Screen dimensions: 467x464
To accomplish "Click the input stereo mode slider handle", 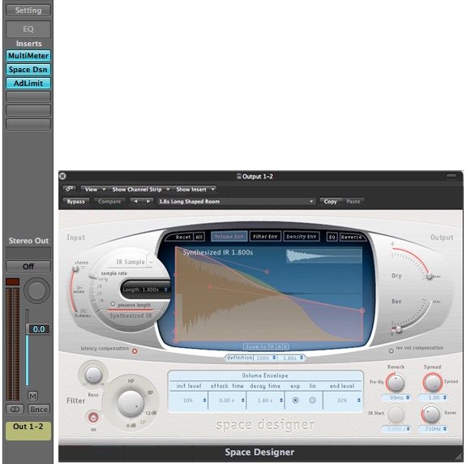I will 75,269.
